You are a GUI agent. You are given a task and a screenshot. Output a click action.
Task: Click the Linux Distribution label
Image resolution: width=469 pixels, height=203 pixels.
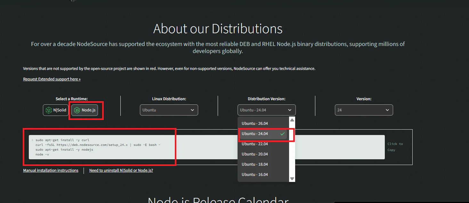[169, 99]
